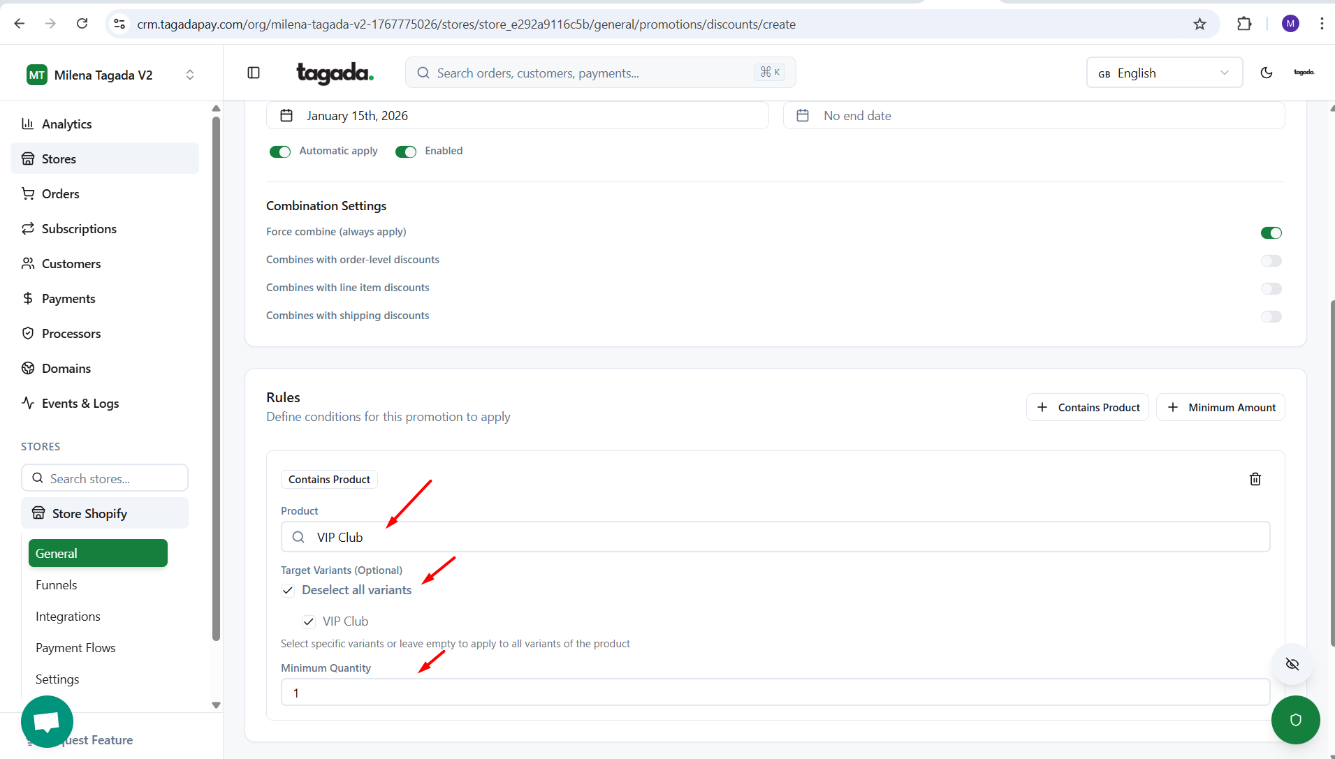Image resolution: width=1335 pixels, height=759 pixels.
Task: Open the start date picker January 15th, 2026
Action: 517,116
